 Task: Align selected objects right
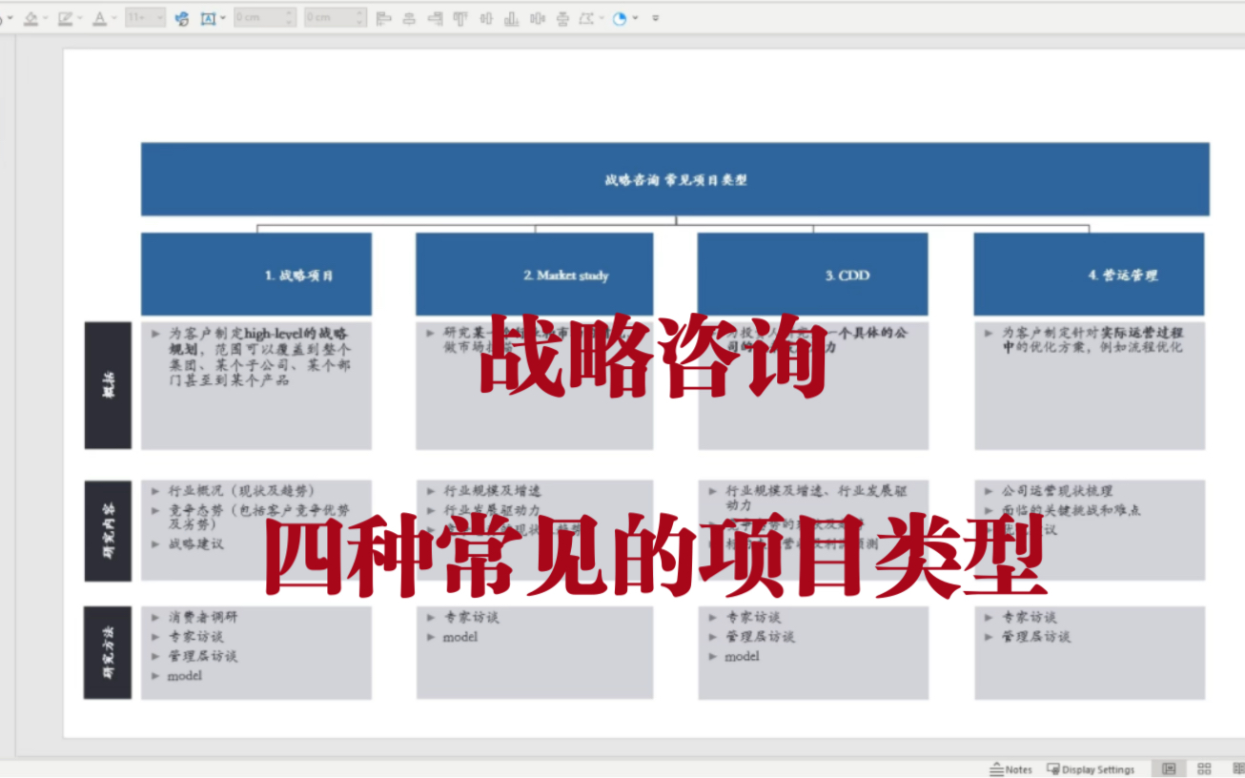tap(436, 18)
